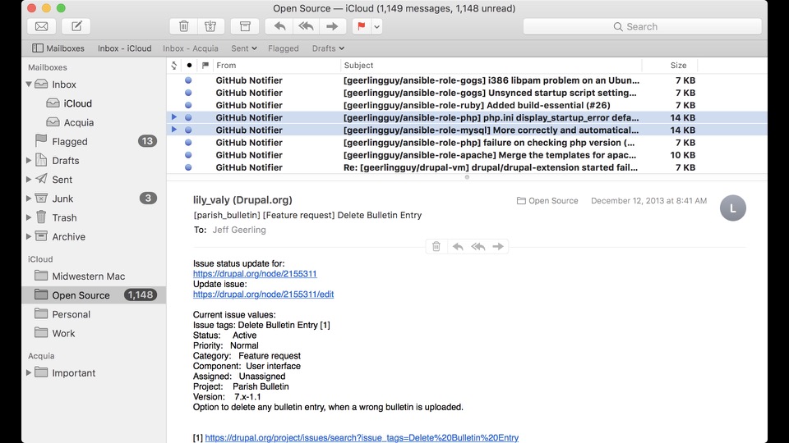Click the Archive box icon in sidebar

[x=41, y=236]
